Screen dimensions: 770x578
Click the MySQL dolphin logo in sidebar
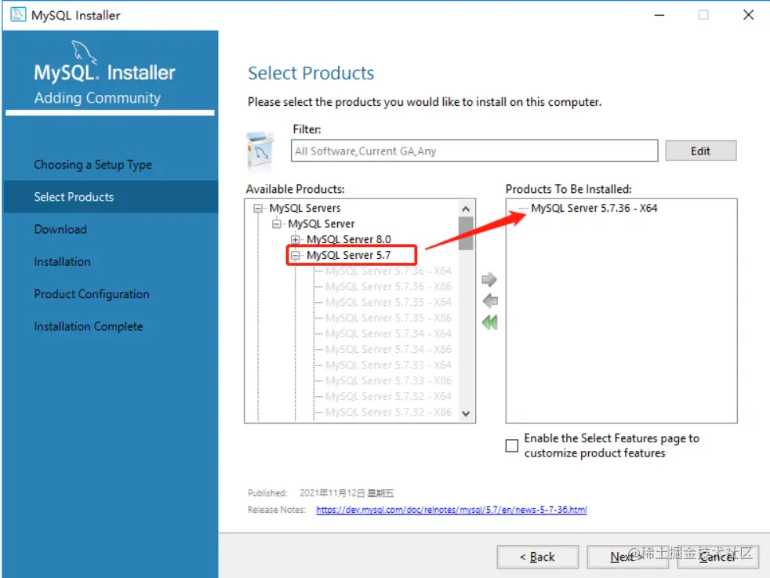(x=84, y=52)
